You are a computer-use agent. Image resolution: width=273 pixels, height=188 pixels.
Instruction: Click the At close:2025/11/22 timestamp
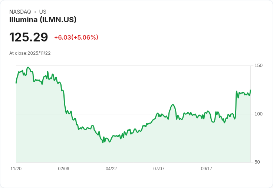(x=30, y=53)
